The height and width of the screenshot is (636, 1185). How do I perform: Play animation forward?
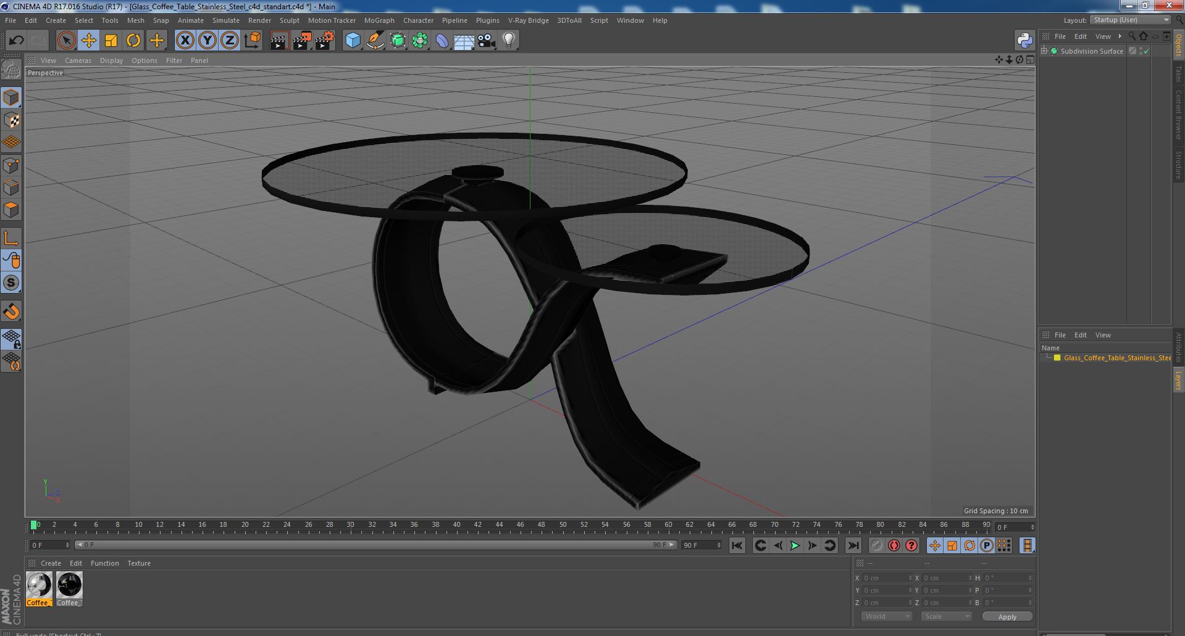(x=795, y=545)
